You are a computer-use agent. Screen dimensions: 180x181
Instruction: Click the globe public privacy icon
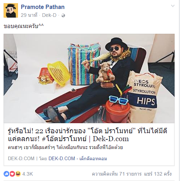point(63,15)
